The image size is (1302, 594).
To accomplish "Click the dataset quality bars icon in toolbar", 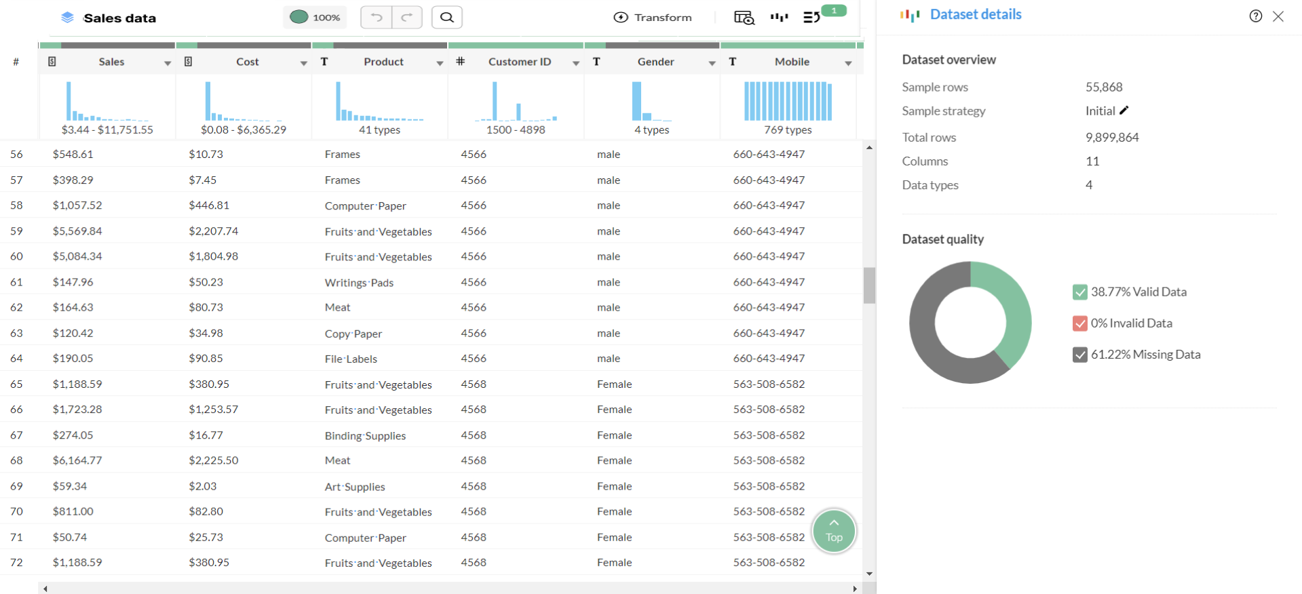I will click(x=779, y=18).
